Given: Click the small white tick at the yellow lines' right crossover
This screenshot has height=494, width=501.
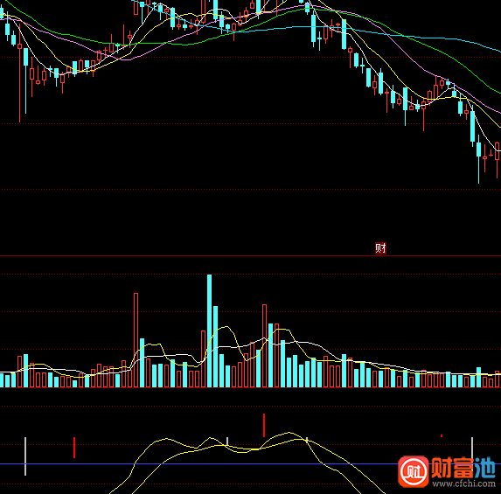Looking at the screenshot, I should tap(307, 440).
